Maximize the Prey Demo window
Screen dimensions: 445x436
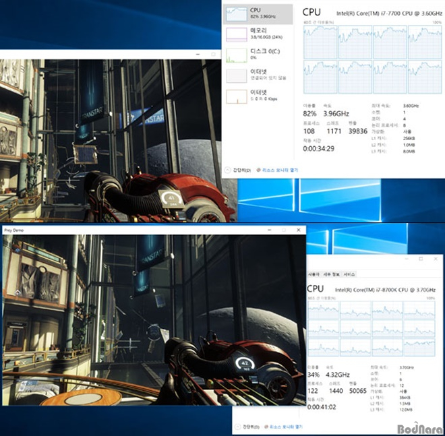point(284,230)
